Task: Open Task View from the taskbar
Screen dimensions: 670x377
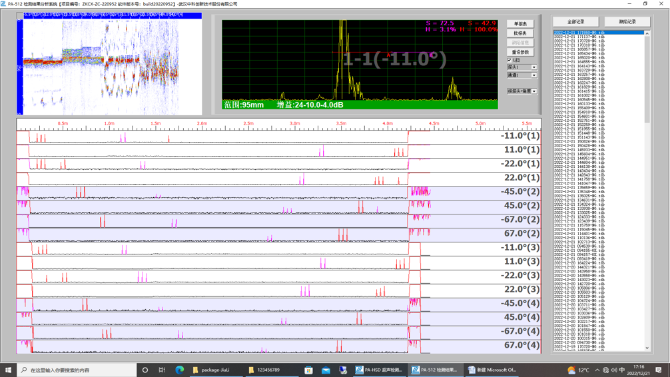Action: click(162, 370)
